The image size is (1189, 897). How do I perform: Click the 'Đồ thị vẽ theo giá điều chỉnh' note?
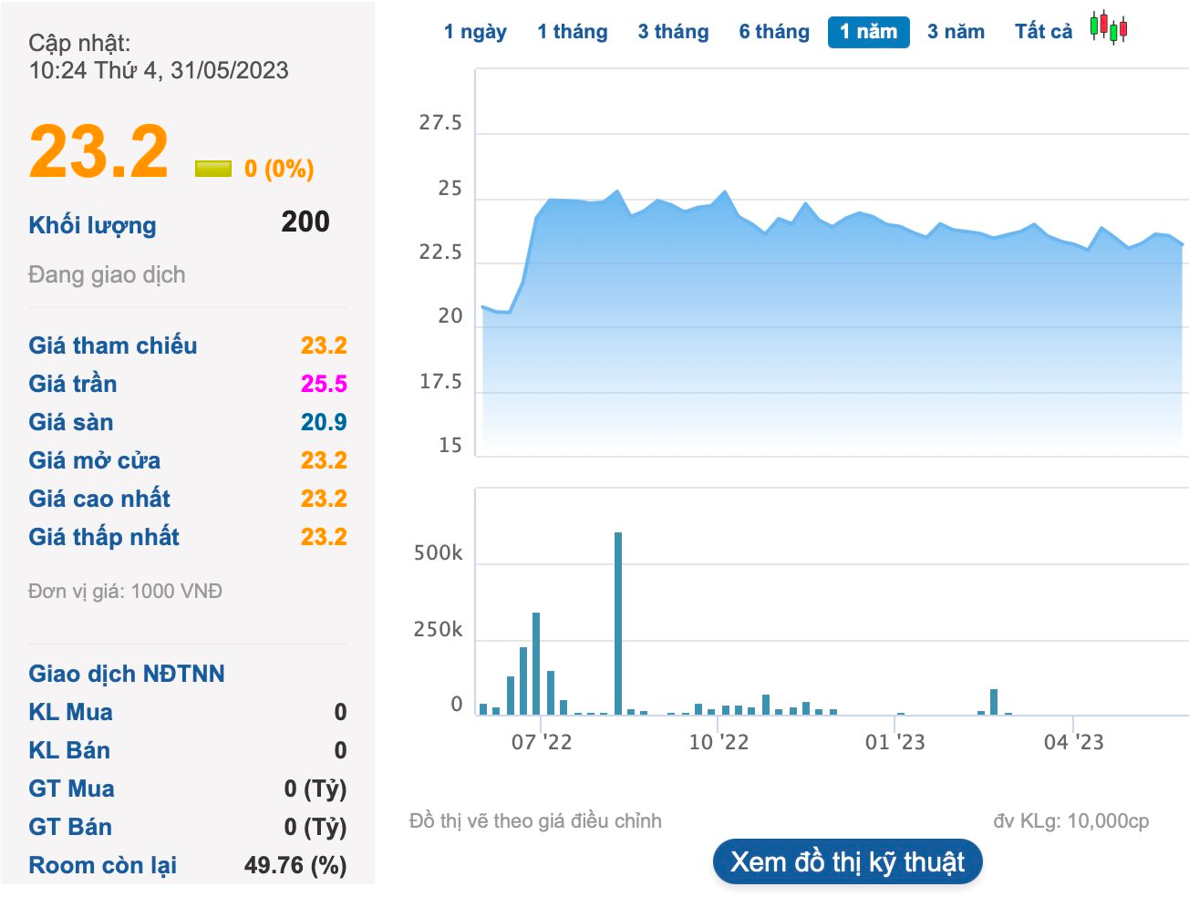tap(535, 821)
